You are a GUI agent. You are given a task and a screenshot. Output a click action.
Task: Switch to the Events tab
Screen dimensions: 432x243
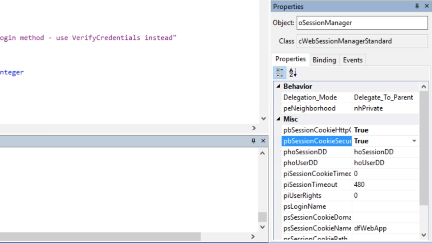[x=353, y=60]
